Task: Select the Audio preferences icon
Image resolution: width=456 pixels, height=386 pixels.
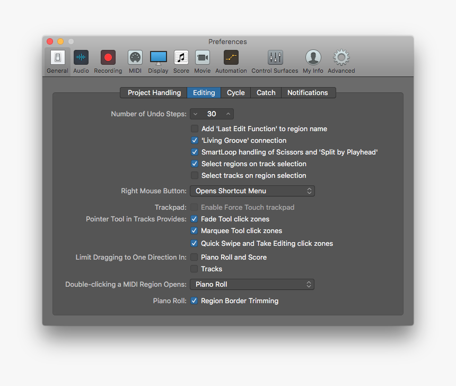Action: [81, 58]
